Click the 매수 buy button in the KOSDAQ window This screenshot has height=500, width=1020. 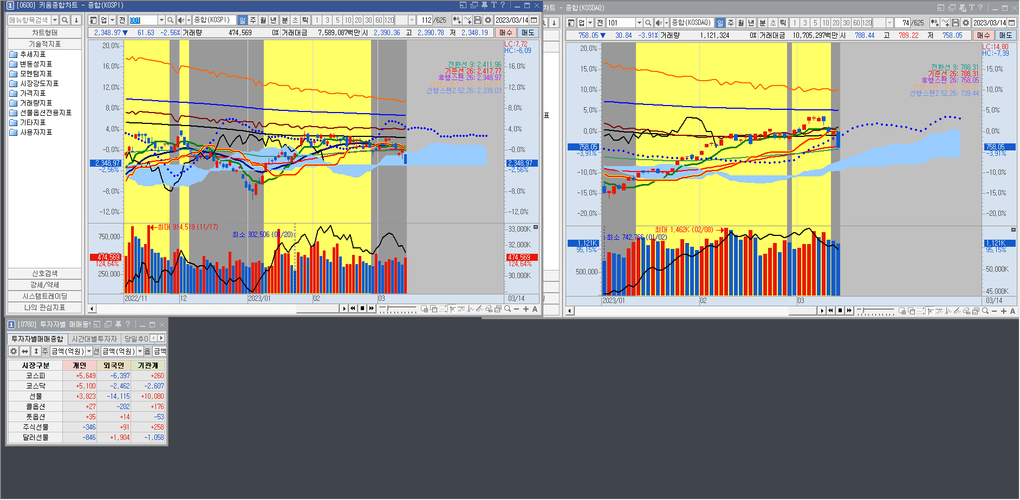984,35
